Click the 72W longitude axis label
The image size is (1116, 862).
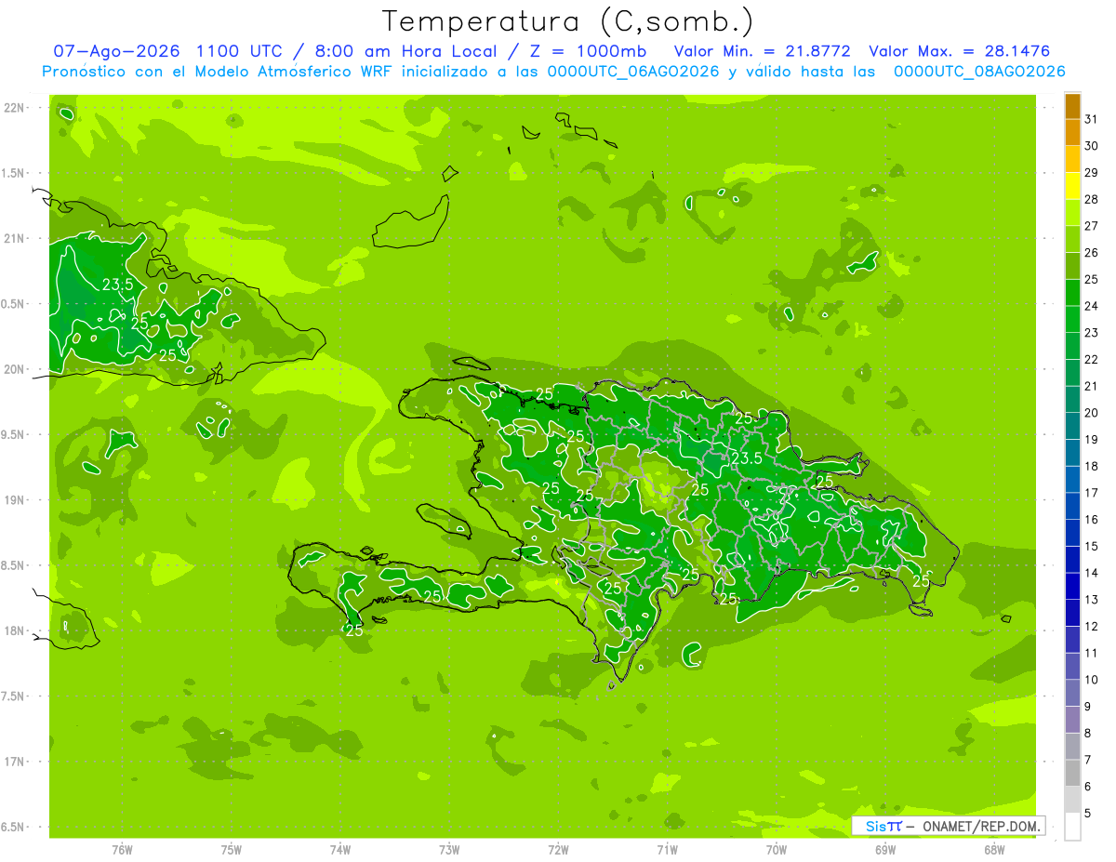[558, 849]
